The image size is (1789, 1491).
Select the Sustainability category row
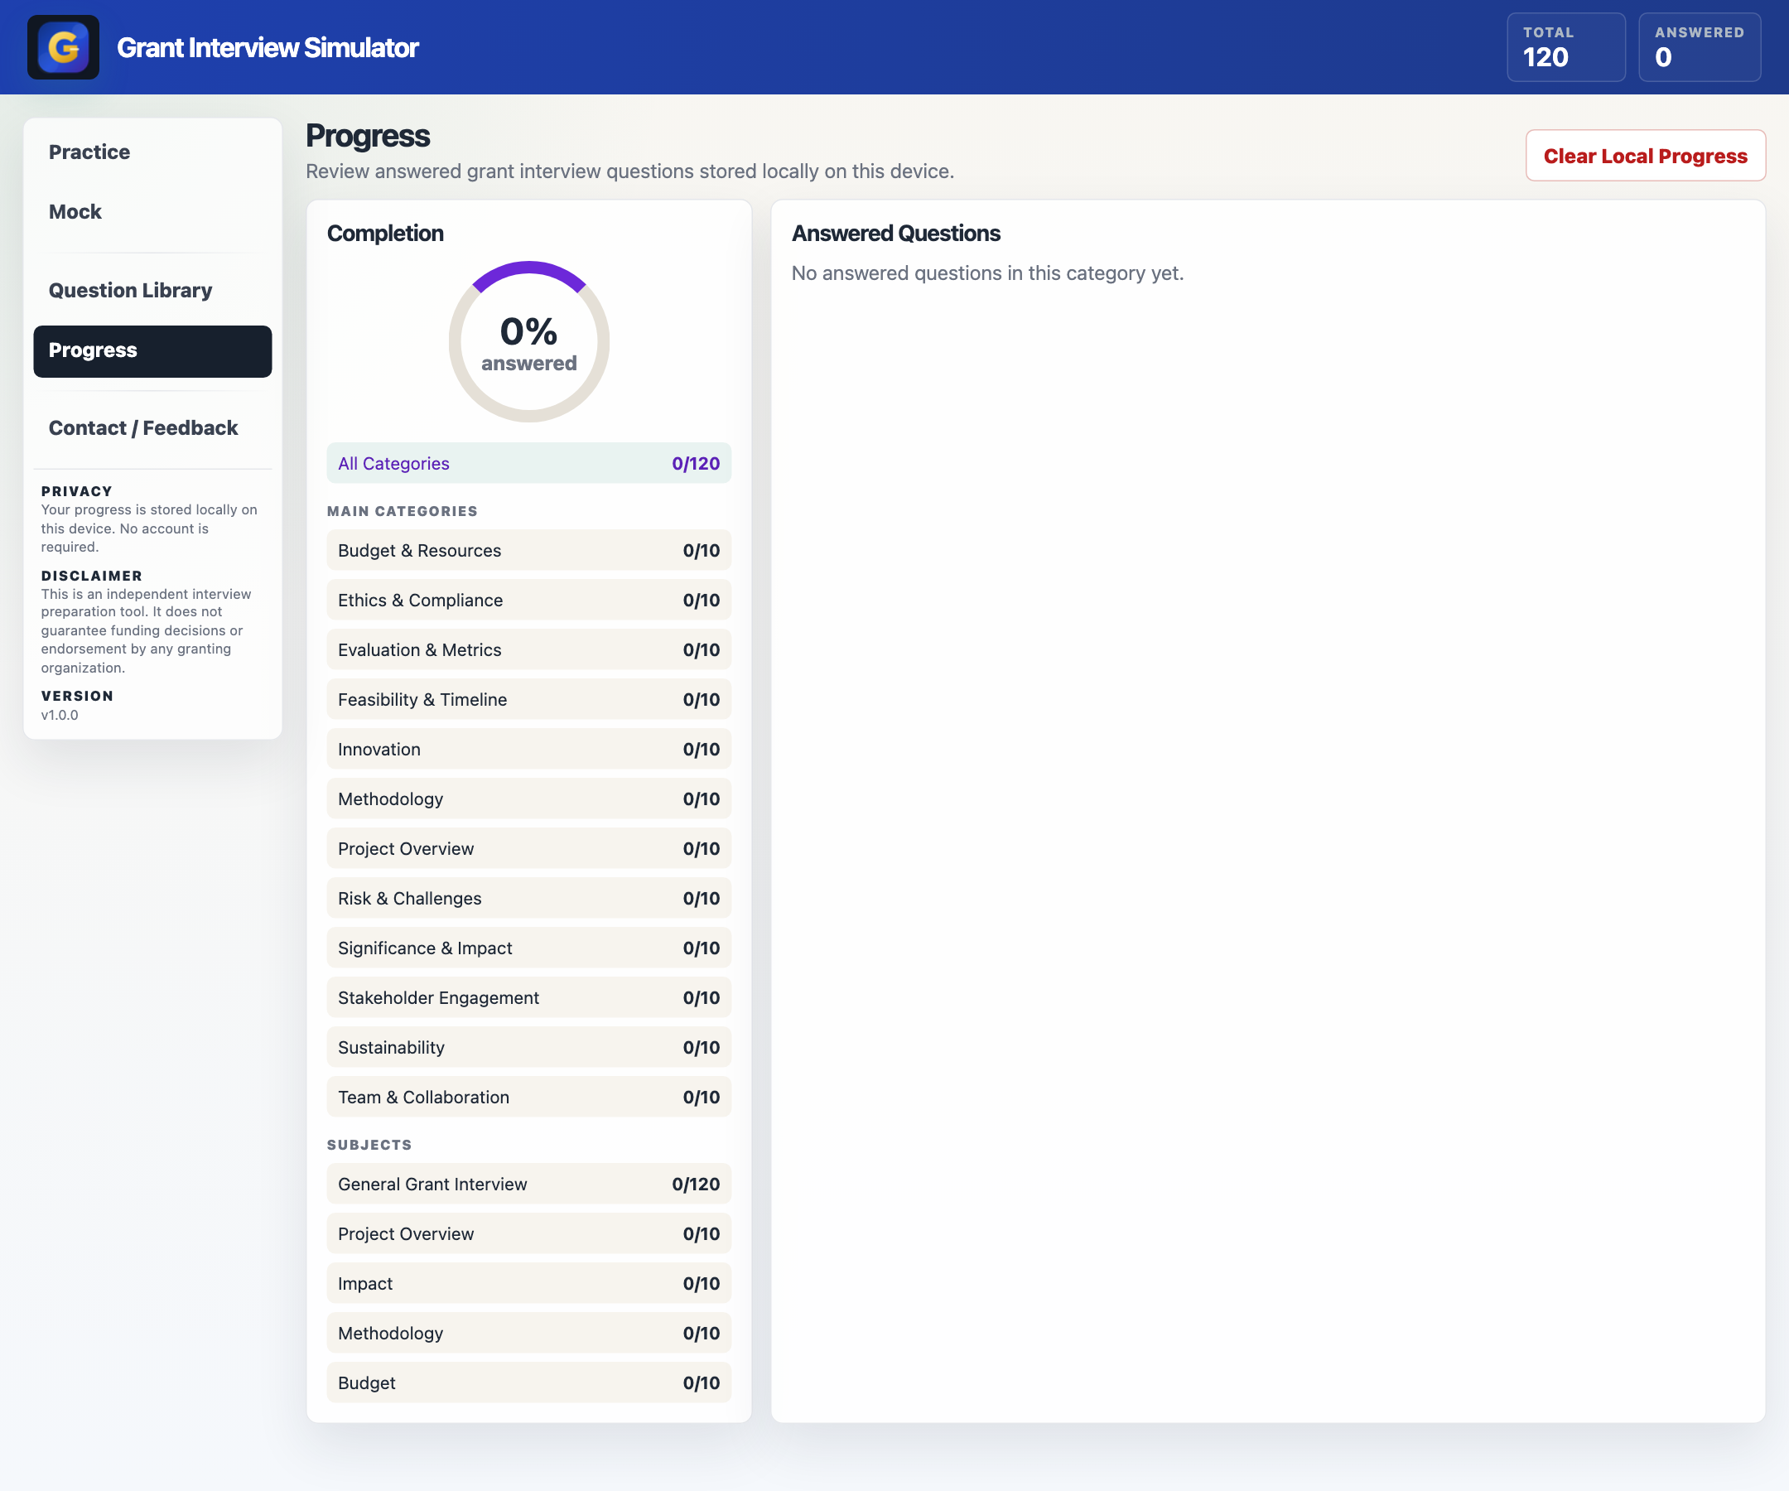coord(528,1047)
